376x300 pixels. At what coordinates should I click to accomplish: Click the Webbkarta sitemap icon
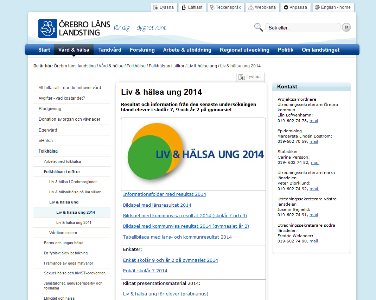pyautogui.click(x=251, y=7)
